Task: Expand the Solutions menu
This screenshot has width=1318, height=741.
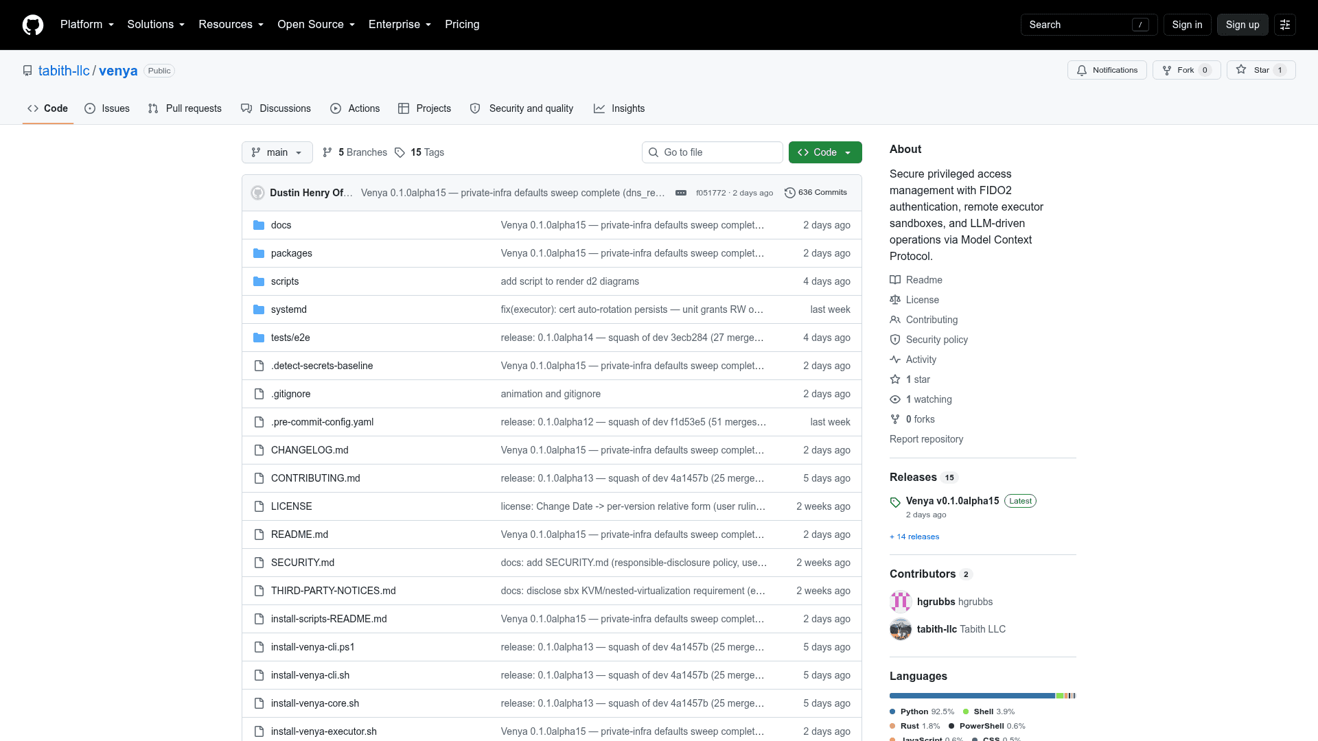Action: (156, 25)
